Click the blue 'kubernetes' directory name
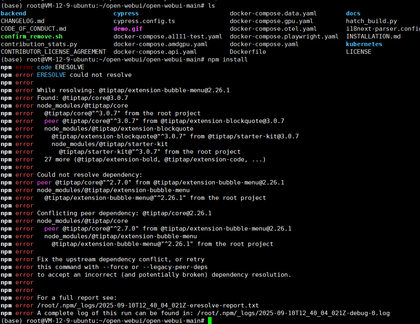This screenshot has width=420, height=324. (364, 44)
